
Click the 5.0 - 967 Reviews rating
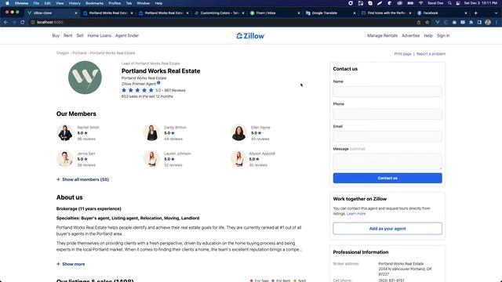(x=170, y=91)
